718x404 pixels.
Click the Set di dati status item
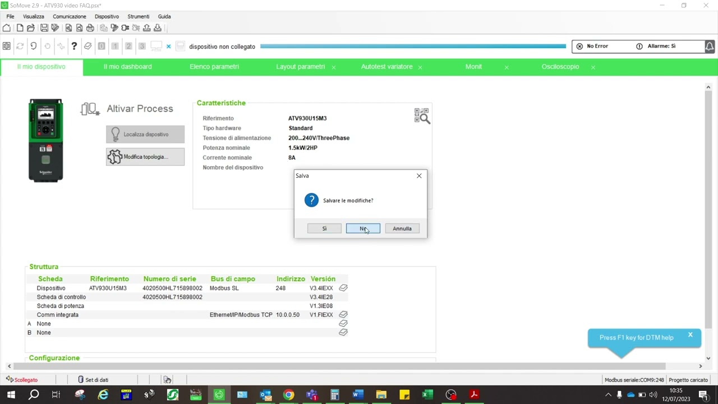tap(93, 380)
